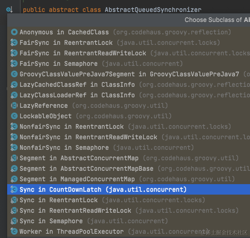This screenshot has height=238, width=250.
Task: Click the icon of Sync in ReentrantReadWriteLock
Action: click(14, 211)
